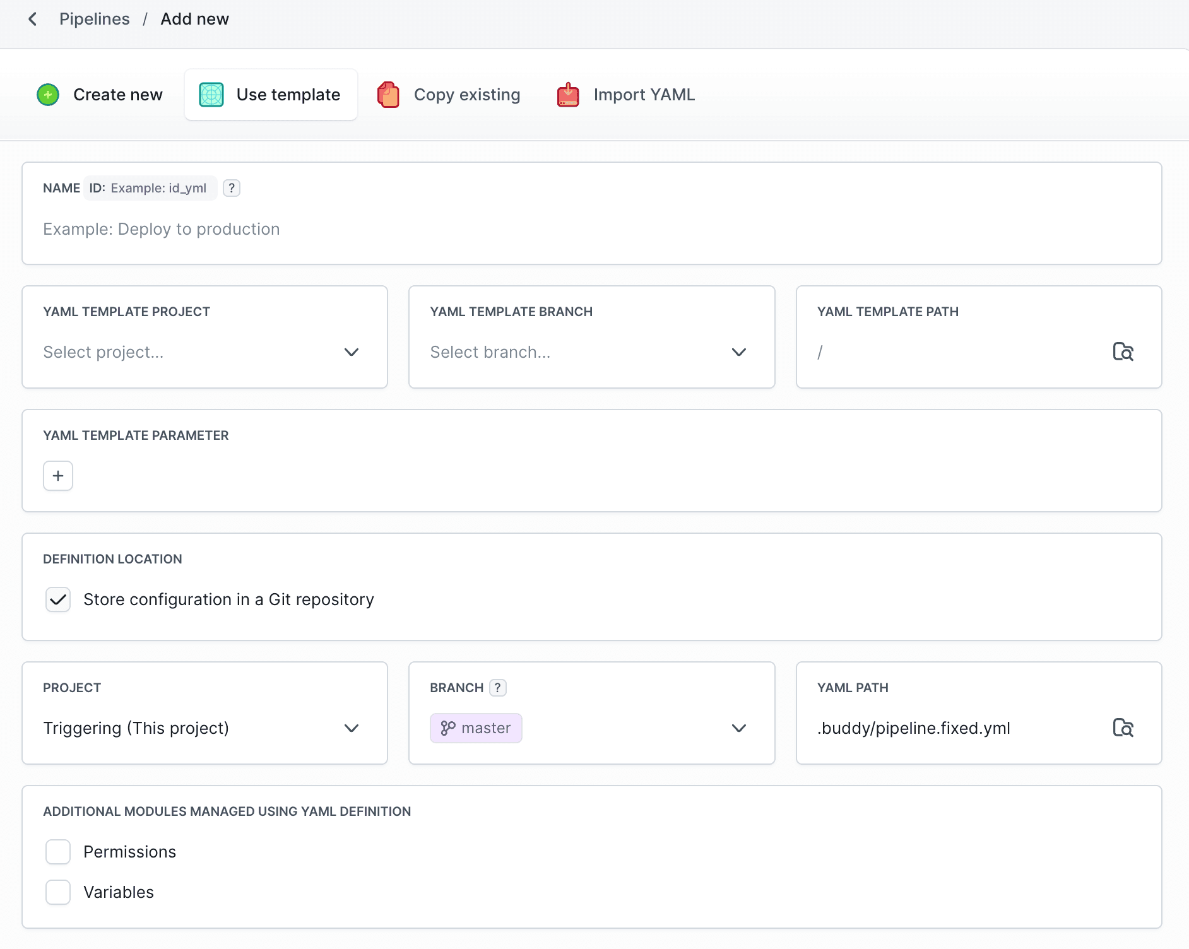Enable the Variables checkbox

[x=58, y=892]
